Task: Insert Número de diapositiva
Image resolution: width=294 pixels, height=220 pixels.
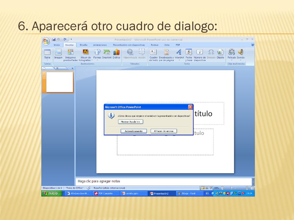Action: [x=200, y=55]
